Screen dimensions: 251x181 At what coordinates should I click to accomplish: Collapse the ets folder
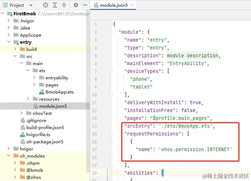[x=28, y=70]
